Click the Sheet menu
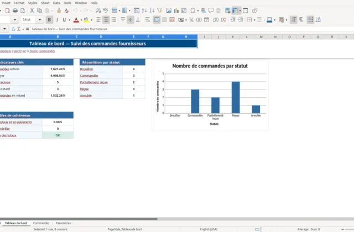The width and height of the screenshot is (354, 232). [x=45, y=3]
